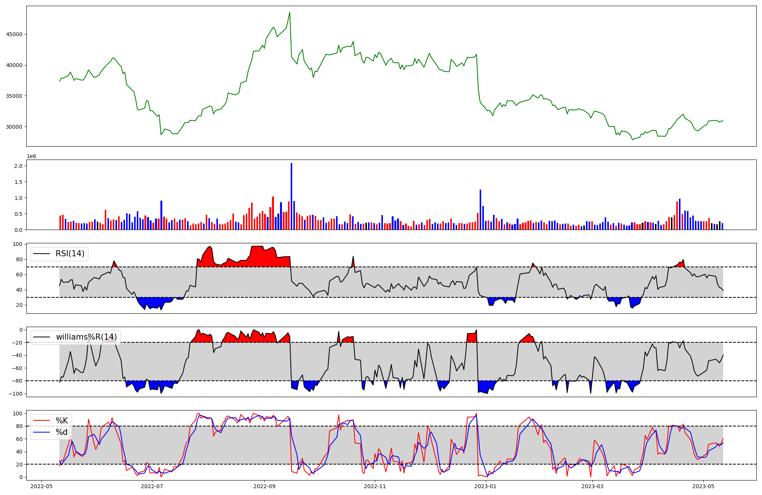762x495 pixels.
Task: Click the −100 tick label on Williams axis
Action: pos(15,394)
